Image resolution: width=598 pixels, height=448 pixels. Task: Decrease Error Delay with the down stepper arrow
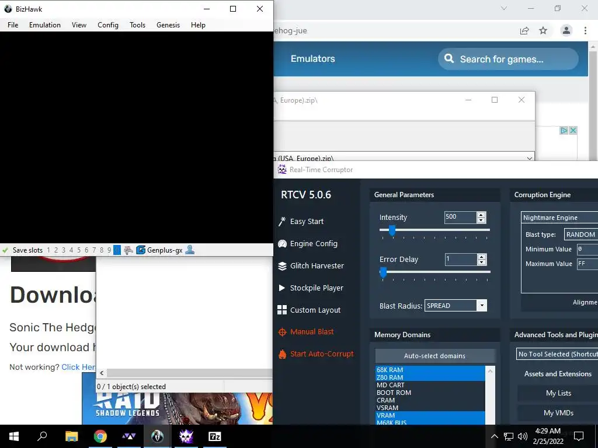click(482, 262)
